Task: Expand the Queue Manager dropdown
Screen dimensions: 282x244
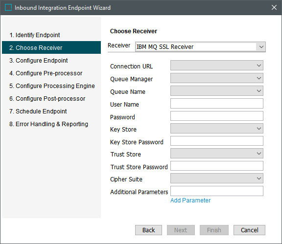Action: (217, 78)
